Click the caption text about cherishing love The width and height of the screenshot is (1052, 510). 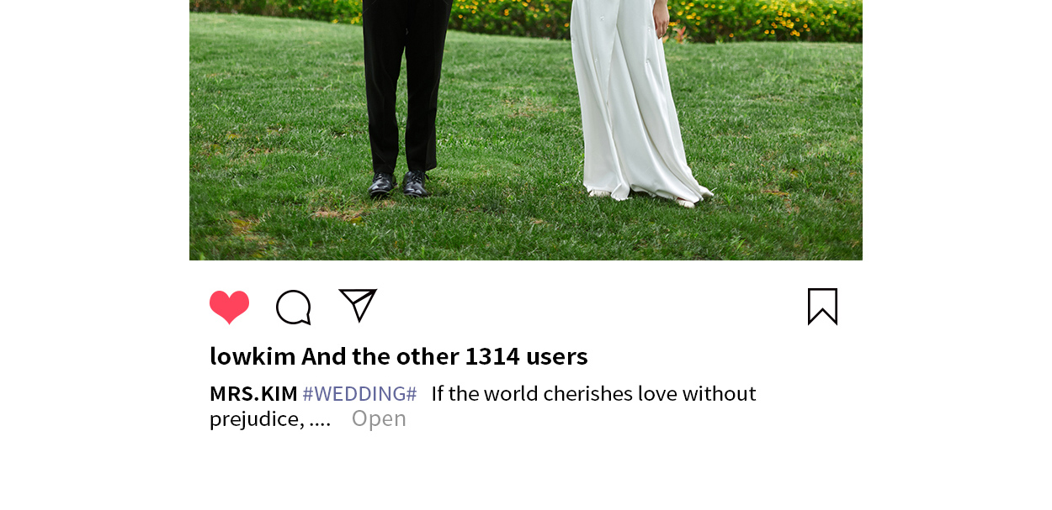(x=594, y=393)
